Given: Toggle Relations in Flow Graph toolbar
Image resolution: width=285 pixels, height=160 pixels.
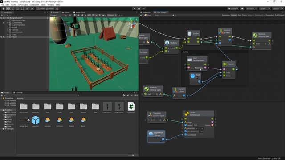Looking at the screenshot, I should click(226, 15).
